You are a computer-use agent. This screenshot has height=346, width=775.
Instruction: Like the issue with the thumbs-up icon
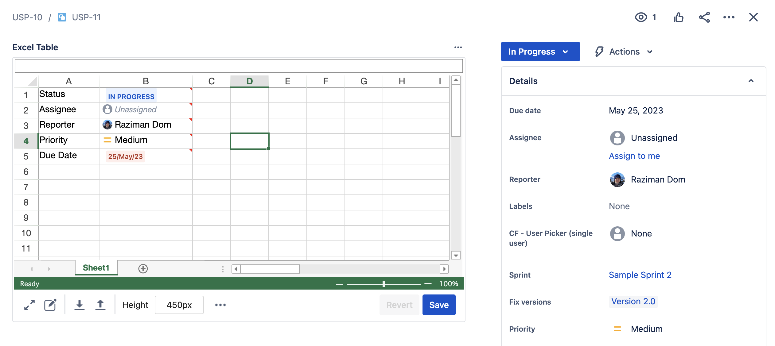tap(679, 17)
